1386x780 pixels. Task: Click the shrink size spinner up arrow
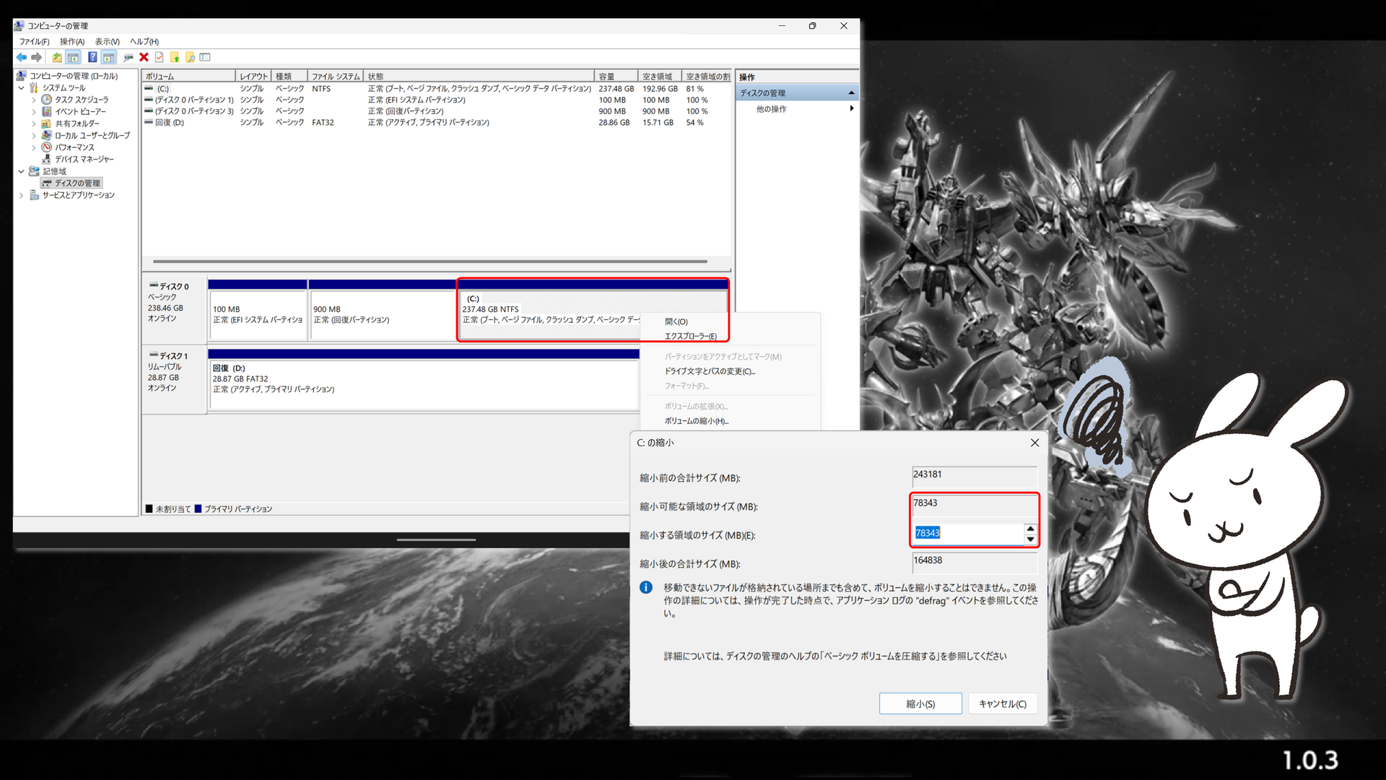(1030, 529)
